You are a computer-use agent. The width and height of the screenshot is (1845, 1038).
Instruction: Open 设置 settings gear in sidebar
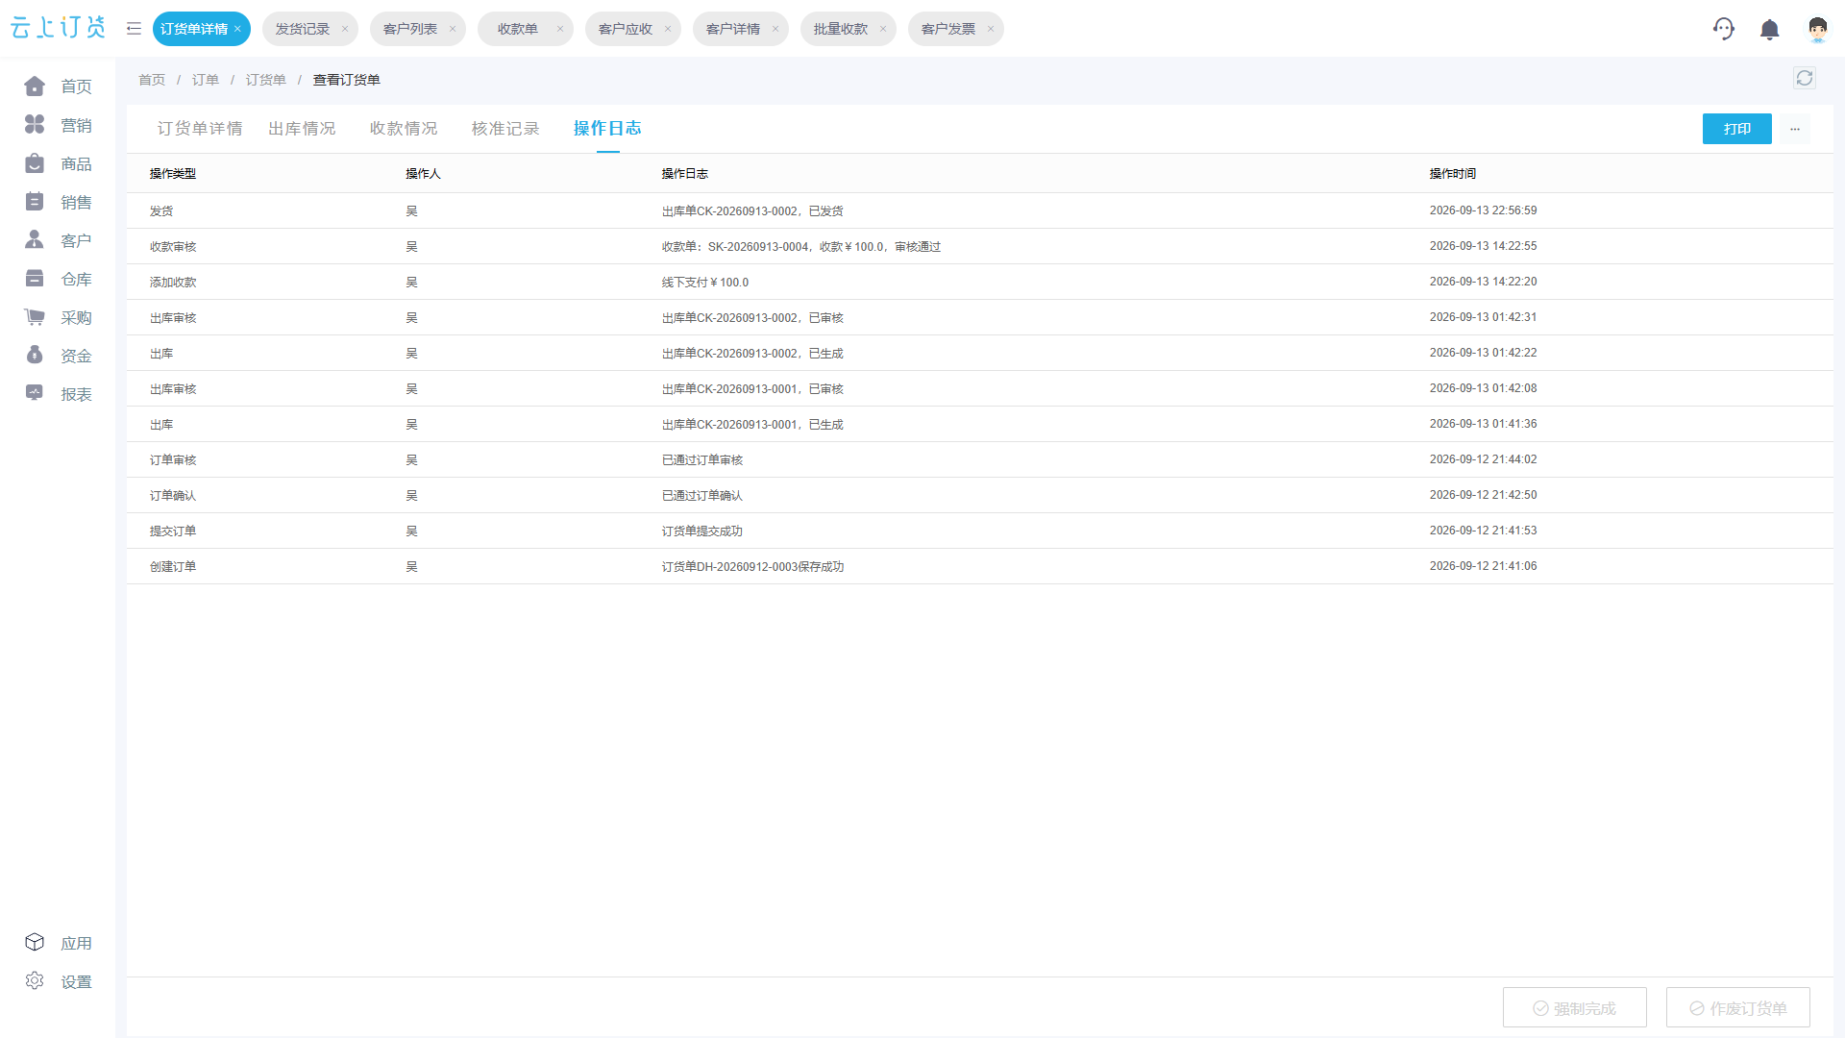point(58,981)
